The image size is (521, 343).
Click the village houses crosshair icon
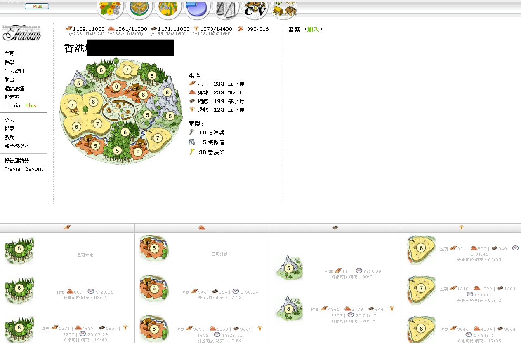pos(284,9)
